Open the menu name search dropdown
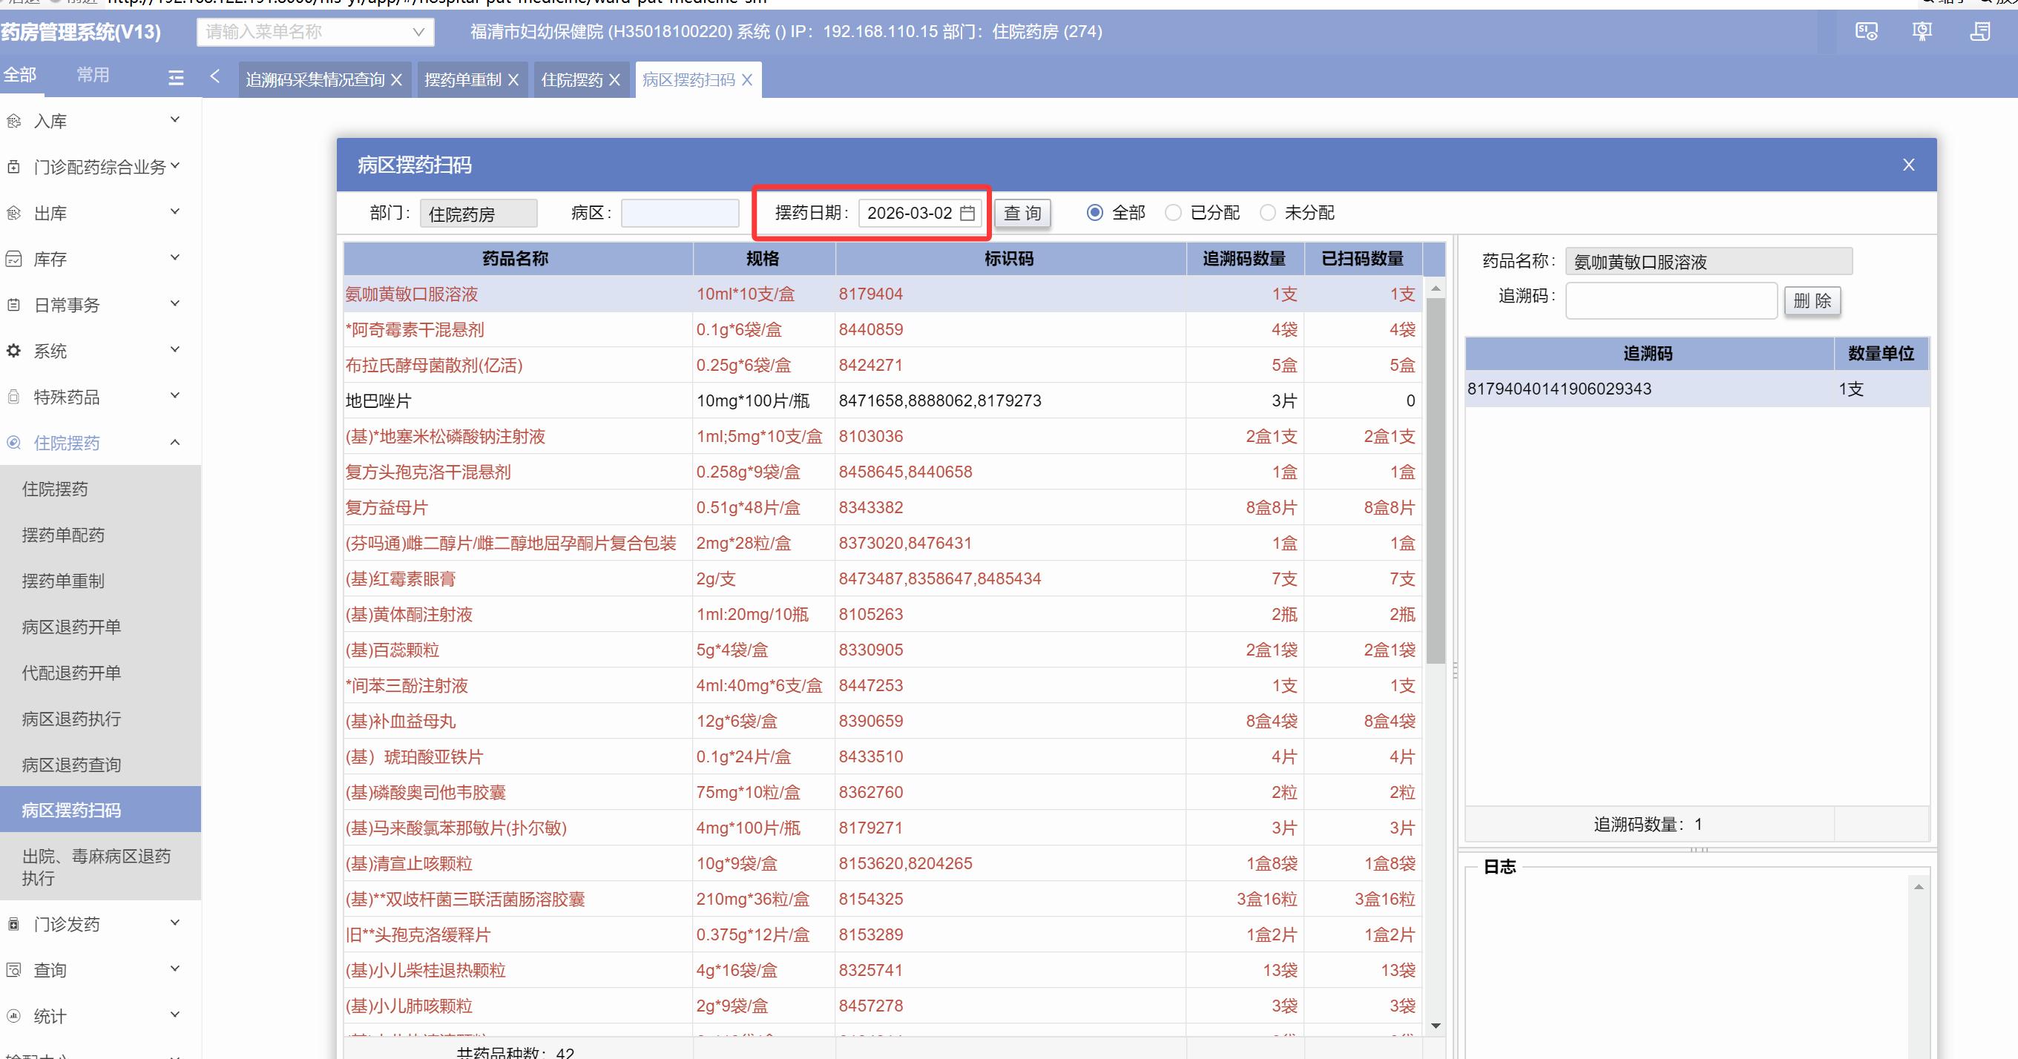Screen dimensions: 2018x1059 click(x=418, y=32)
